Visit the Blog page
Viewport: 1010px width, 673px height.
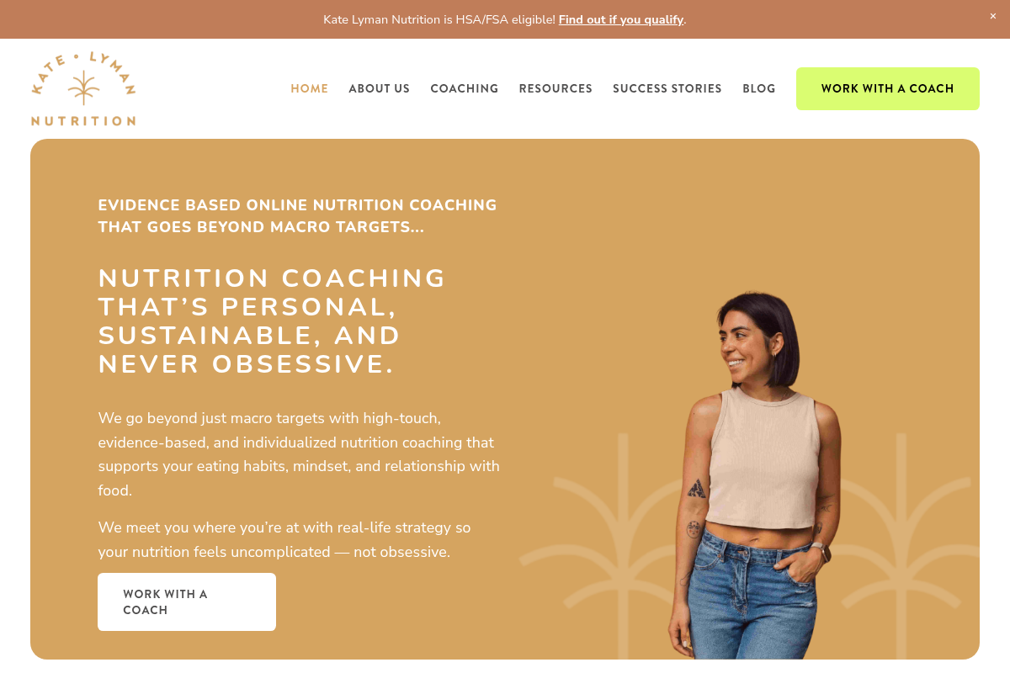pyautogui.click(x=759, y=88)
